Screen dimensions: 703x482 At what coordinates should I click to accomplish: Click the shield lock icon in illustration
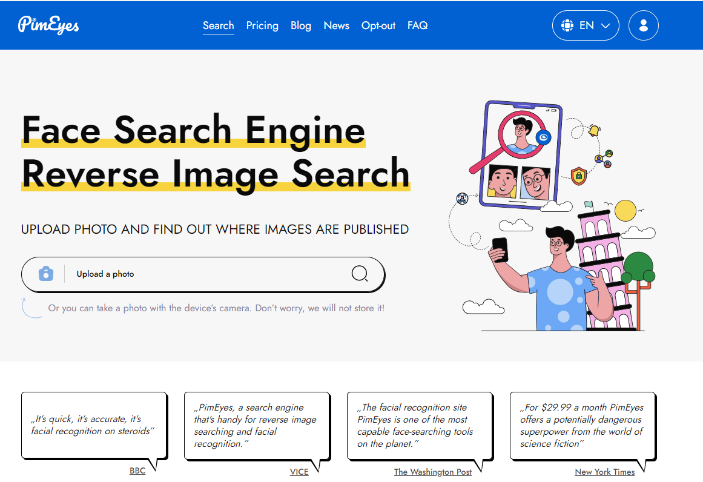click(579, 176)
